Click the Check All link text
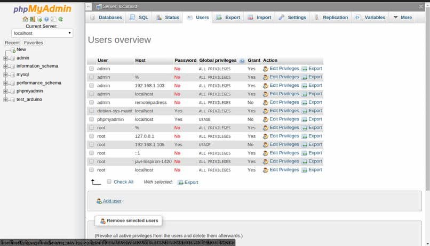This screenshot has width=430, height=246. (123, 182)
